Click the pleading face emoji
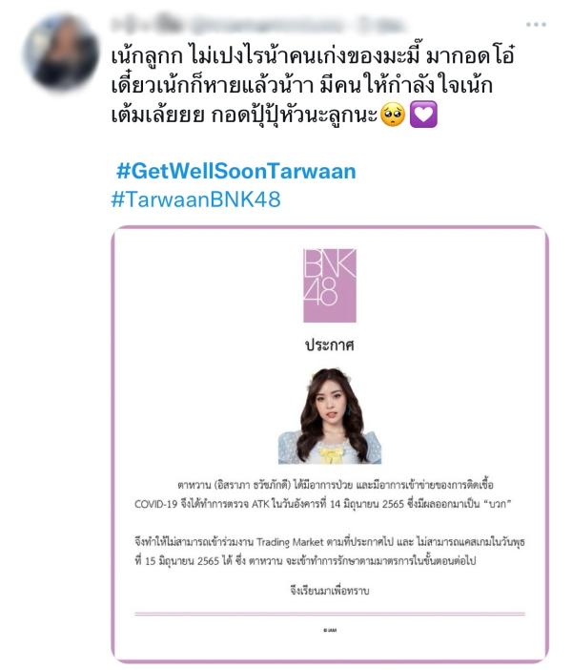The height and width of the screenshot is (670, 572). 392,115
